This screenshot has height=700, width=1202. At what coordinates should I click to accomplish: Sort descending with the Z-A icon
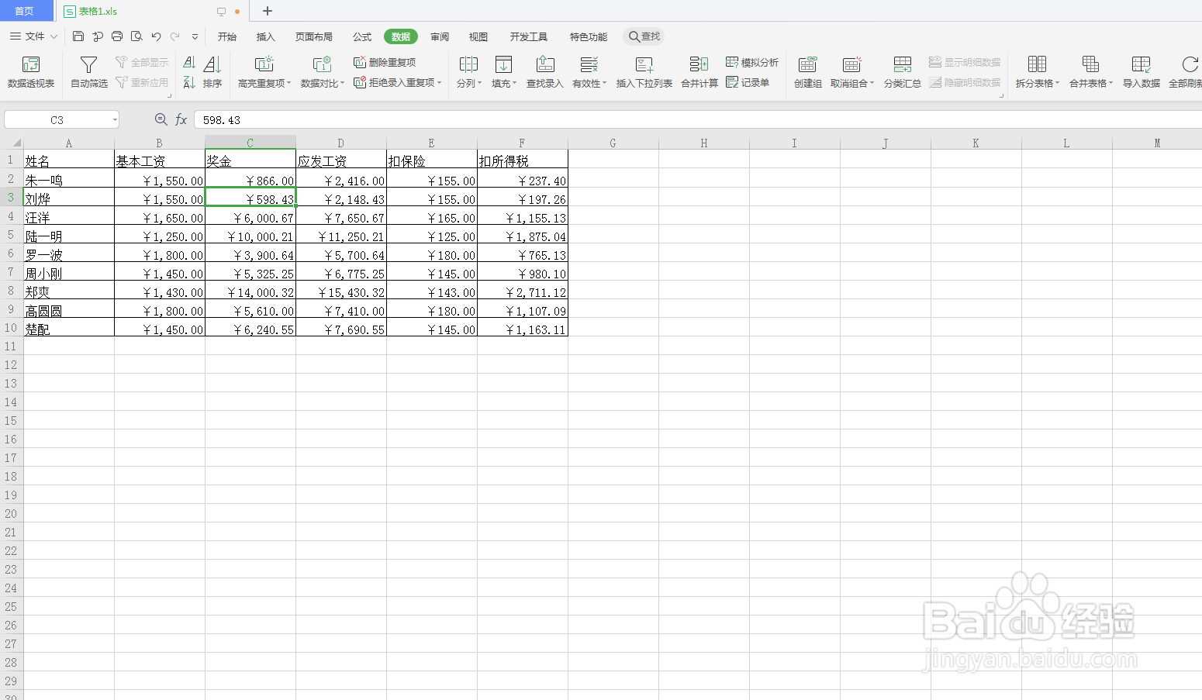click(189, 82)
